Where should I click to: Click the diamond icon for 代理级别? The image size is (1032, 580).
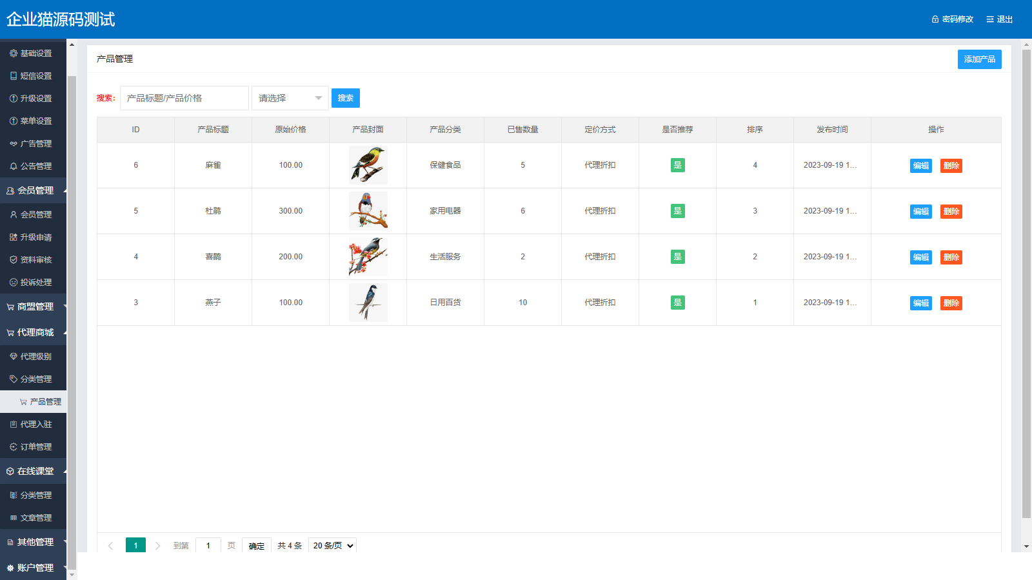14,357
